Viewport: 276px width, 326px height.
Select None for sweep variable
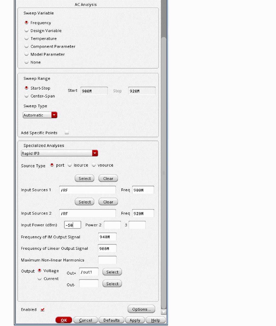coord(26,62)
